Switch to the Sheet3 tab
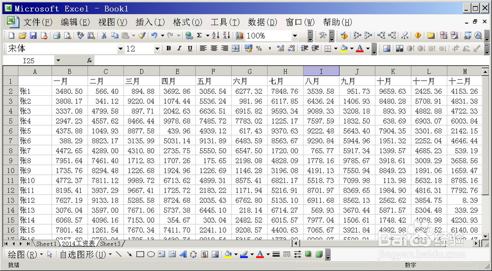Viewport: 492px width, 271px height. pyautogui.click(x=110, y=243)
